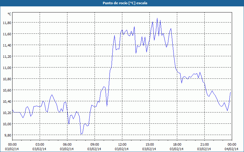The height and width of the screenshot is (152, 244).
Task: Click the 11,20 y-axis value
Action: click(x=7, y=57)
